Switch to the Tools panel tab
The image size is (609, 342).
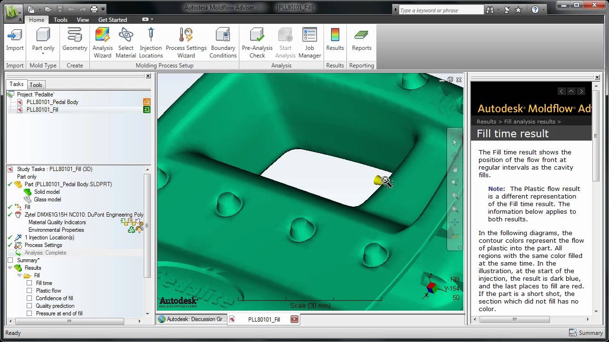click(36, 85)
